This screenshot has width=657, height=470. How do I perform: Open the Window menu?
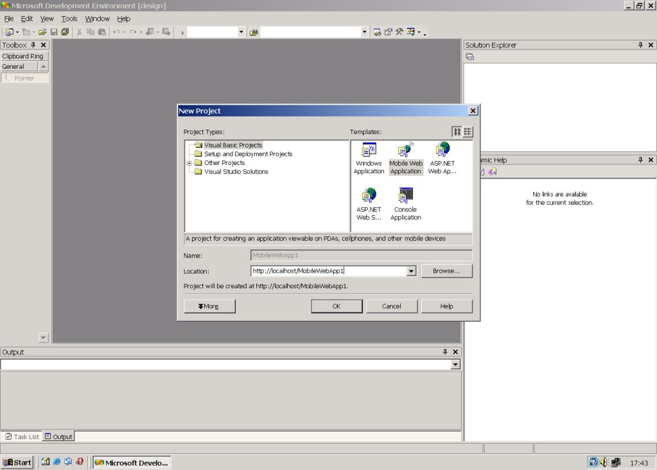tap(97, 19)
